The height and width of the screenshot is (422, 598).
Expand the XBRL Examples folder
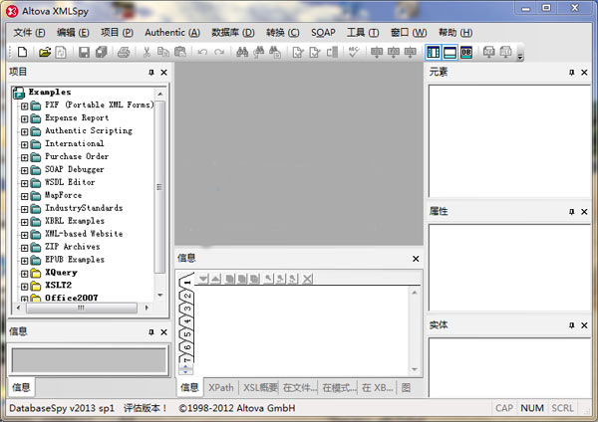coord(24,222)
